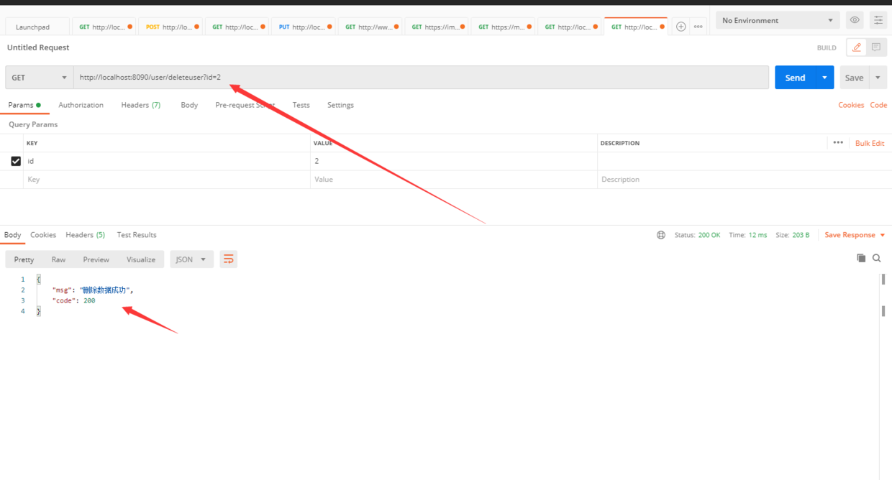Image resolution: width=892 pixels, height=480 pixels.
Task: Click the Size: 203 B text
Action: click(x=792, y=235)
